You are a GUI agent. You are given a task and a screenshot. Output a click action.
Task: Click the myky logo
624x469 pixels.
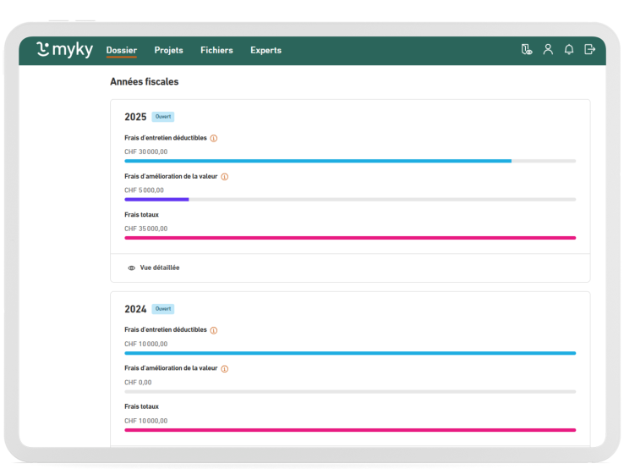(x=64, y=50)
